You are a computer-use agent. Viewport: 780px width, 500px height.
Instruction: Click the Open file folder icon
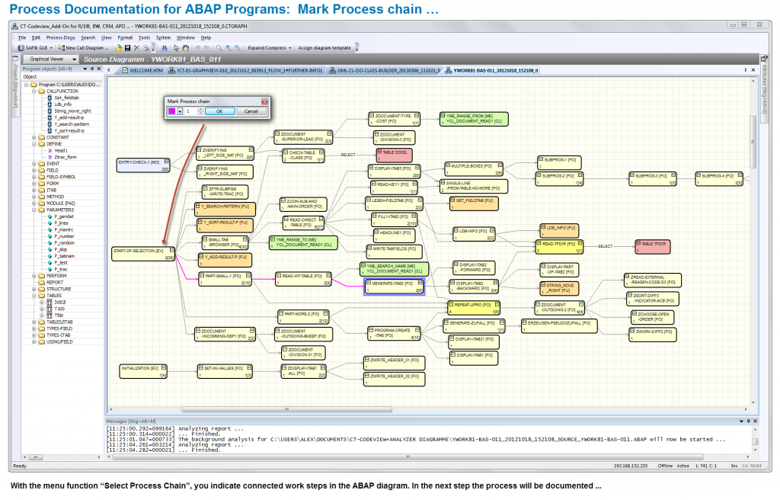point(119,47)
